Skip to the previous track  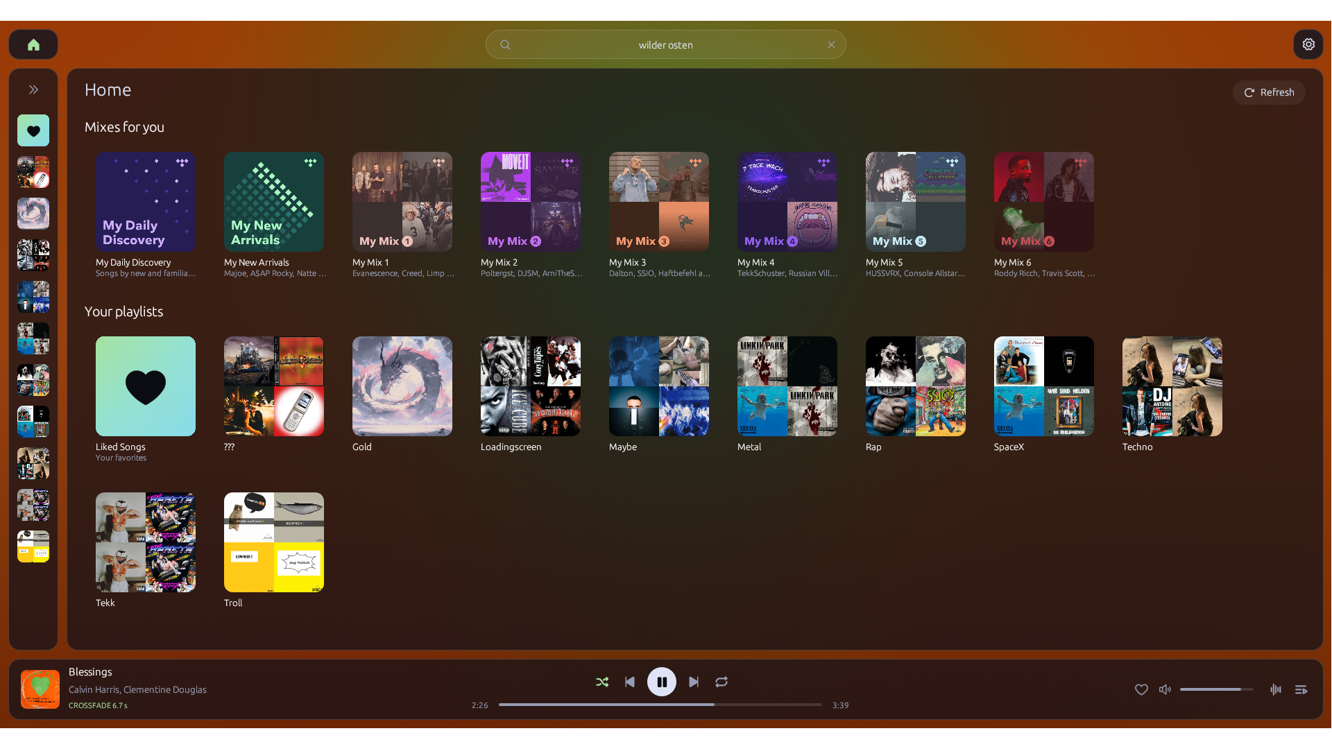pos(630,682)
